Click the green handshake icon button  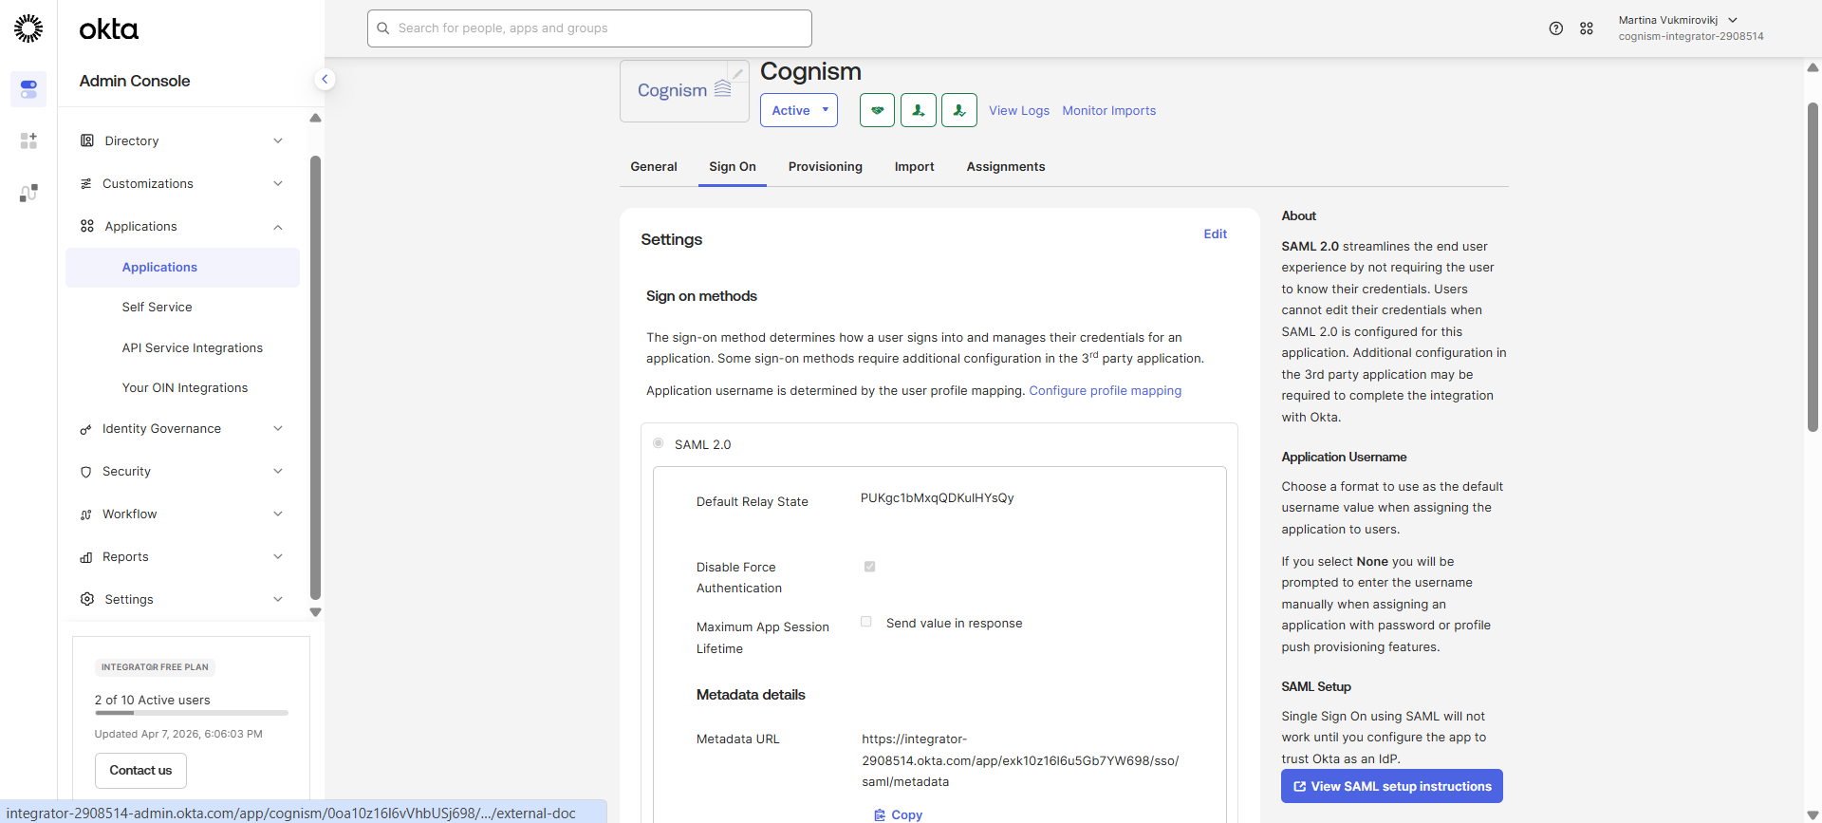(x=877, y=110)
